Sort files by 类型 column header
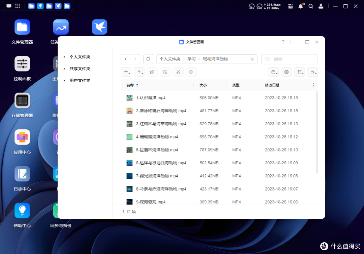This screenshot has width=364, height=254. [236, 85]
